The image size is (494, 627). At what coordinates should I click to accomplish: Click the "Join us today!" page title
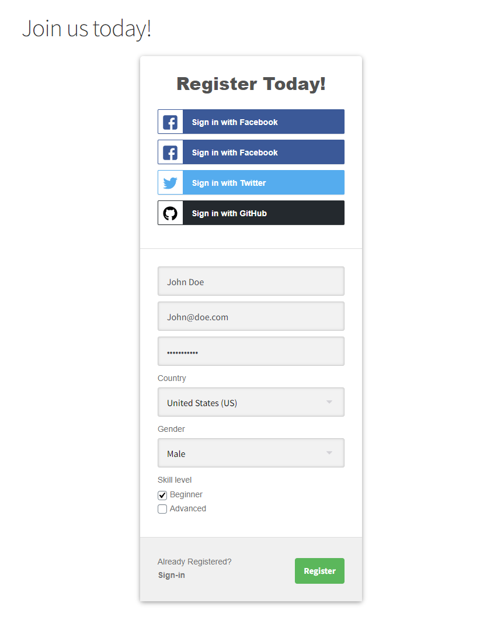coord(86,28)
